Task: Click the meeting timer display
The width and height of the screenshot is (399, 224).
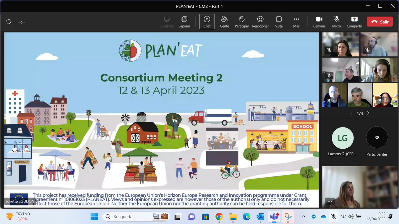Action: [x=22, y=22]
